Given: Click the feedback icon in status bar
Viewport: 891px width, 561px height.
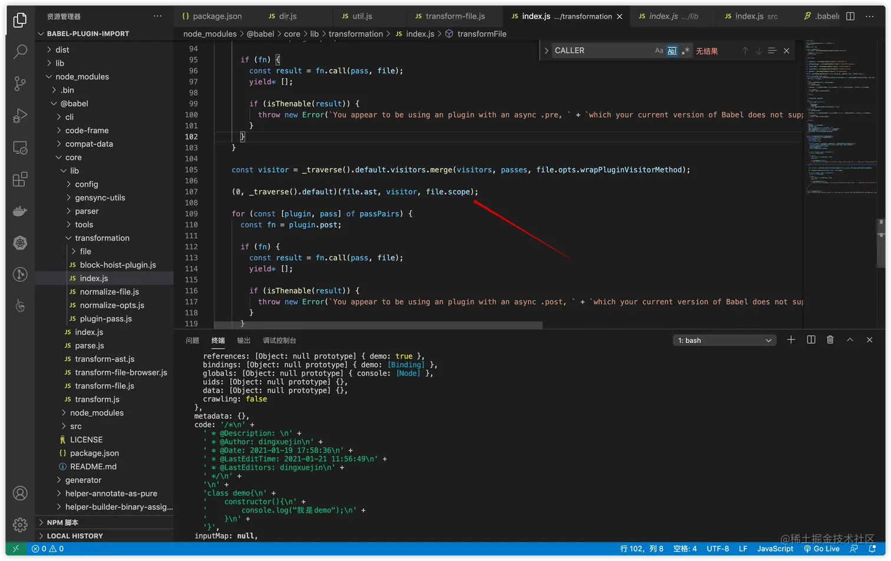Looking at the screenshot, I should (x=854, y=549).
